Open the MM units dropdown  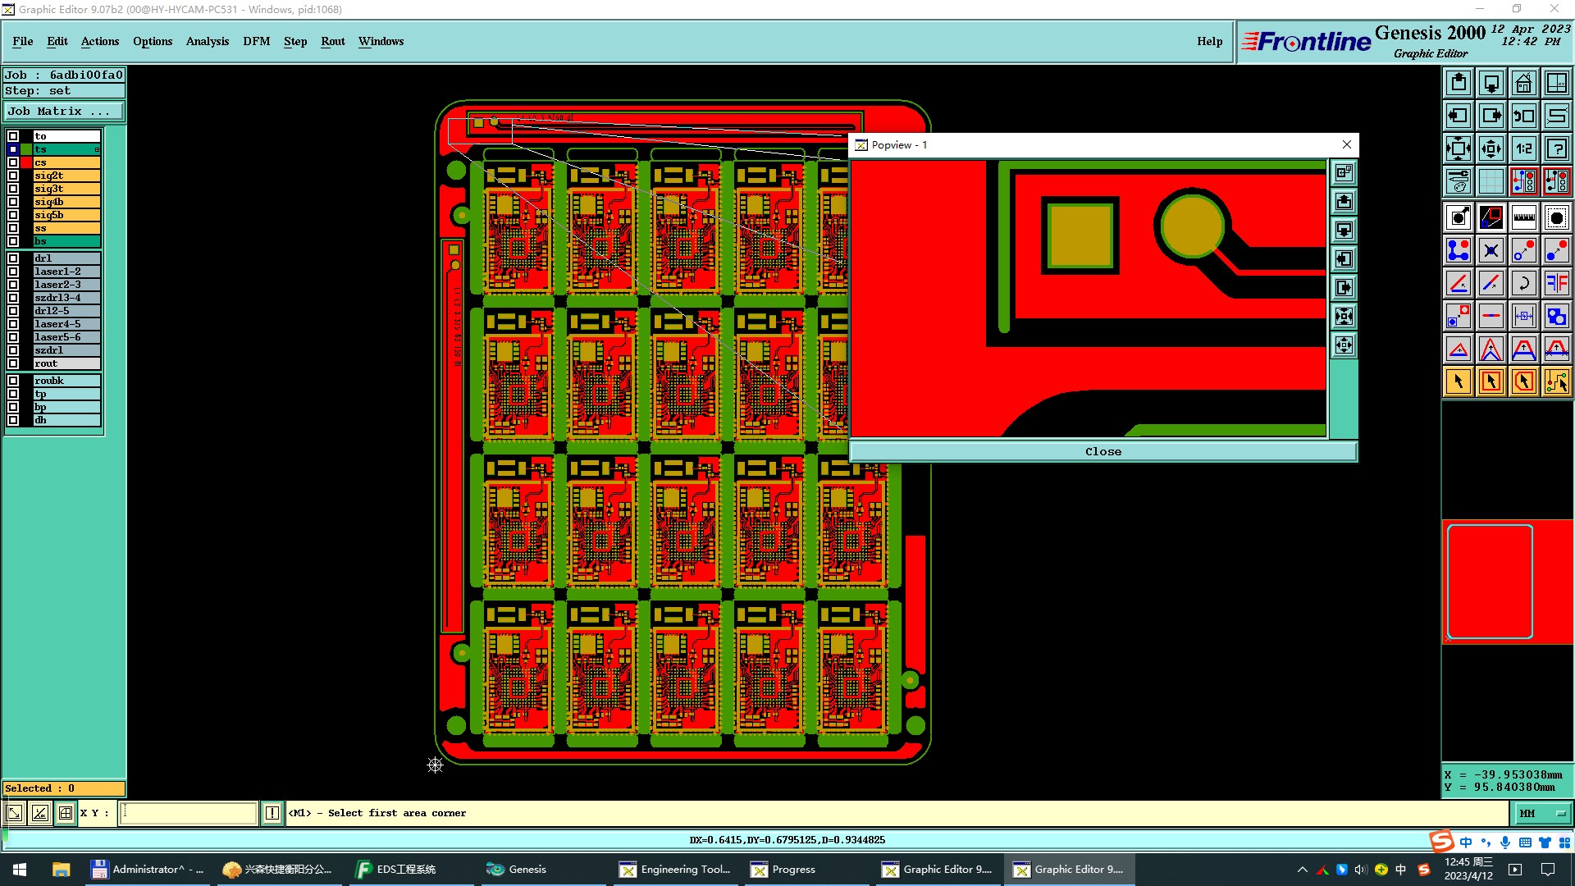pyautogui.click(x=1542, y=813)
